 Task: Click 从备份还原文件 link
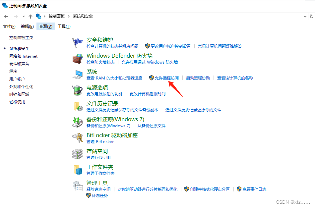(x=152, y=126)
